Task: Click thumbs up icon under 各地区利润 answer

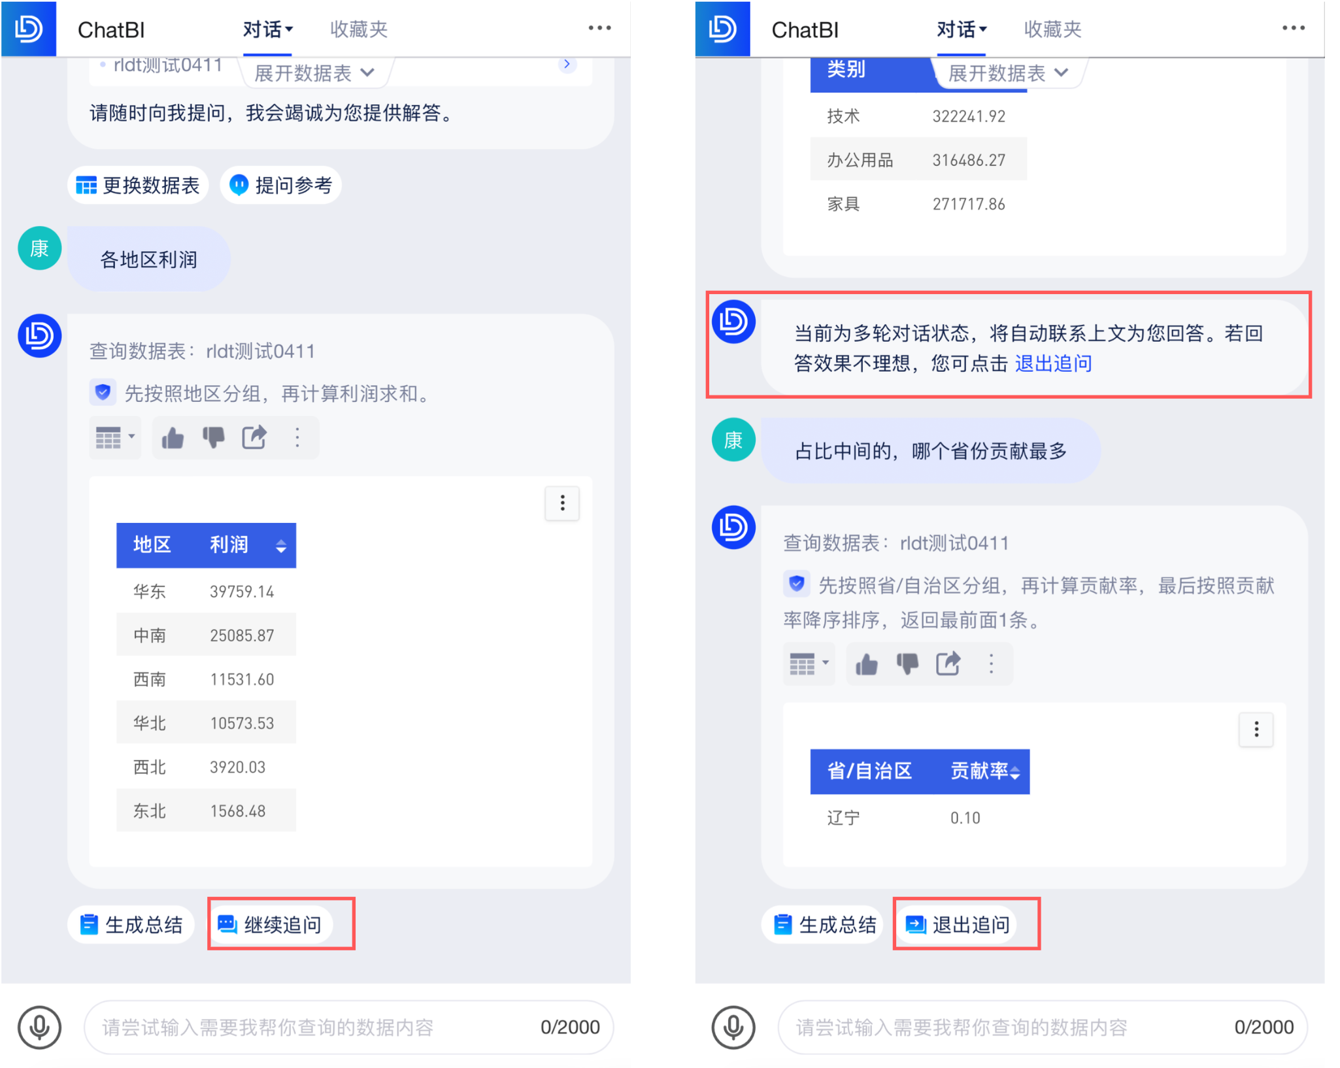Action: tap(173, 437)
